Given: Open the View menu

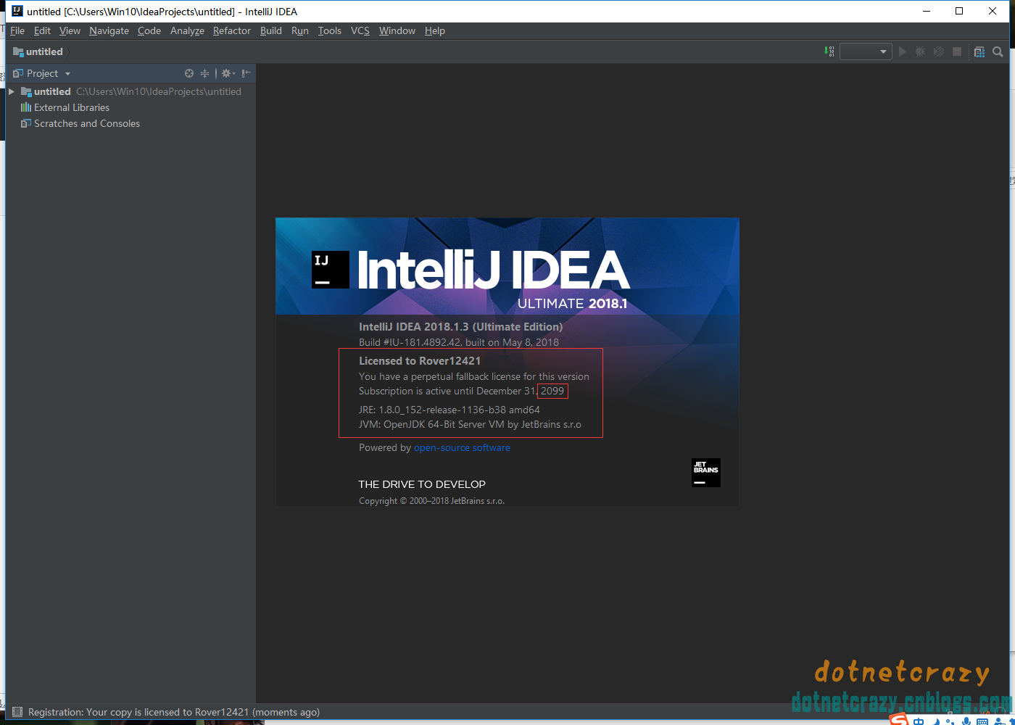Looking at the screenshot, I should tap(70, 30).
